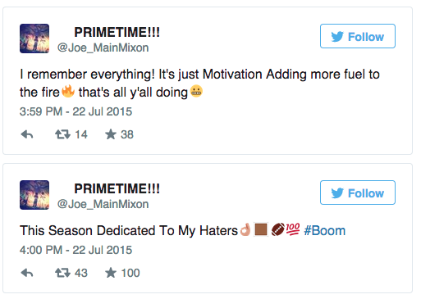Reply to the 3:59 PM tweet
Screen dimensions: 421x299
pos(27,134)
